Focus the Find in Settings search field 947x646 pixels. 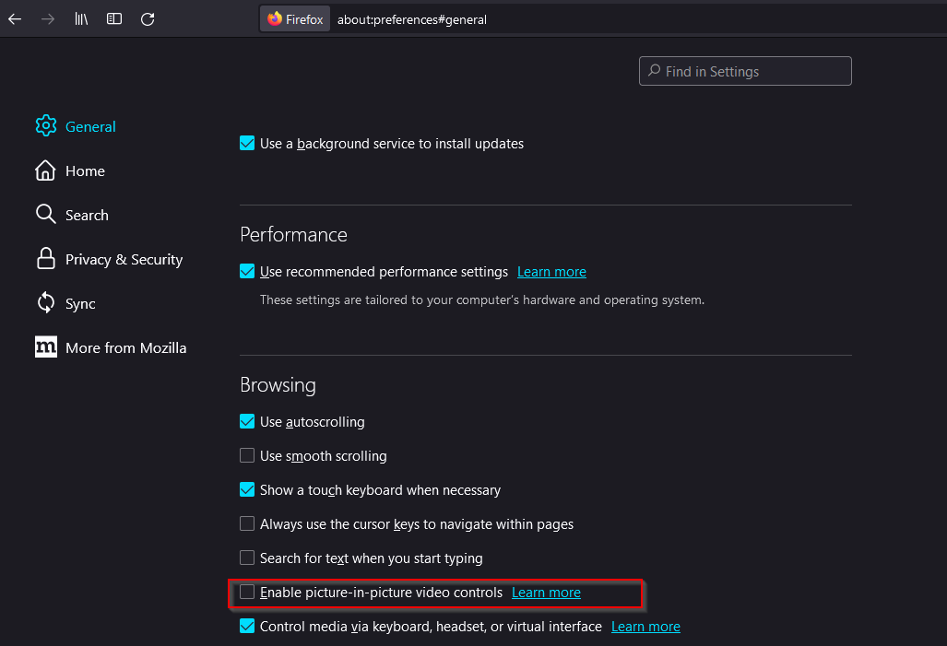745,71
